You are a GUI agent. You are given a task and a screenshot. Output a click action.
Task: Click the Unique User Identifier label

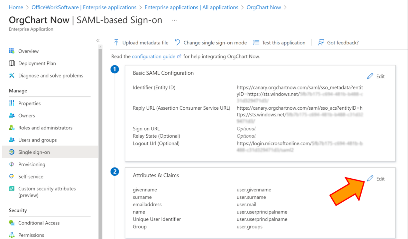(157, 219)
